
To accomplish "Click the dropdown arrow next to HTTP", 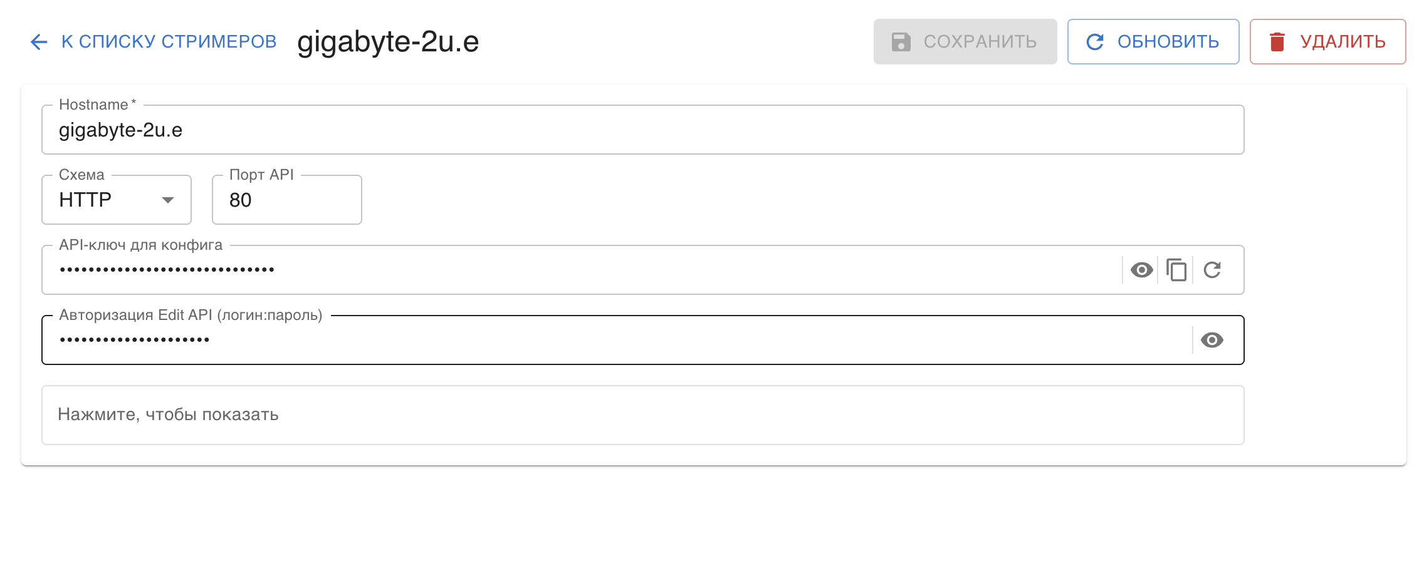I will pyautogui.click(x=167, y=200).
